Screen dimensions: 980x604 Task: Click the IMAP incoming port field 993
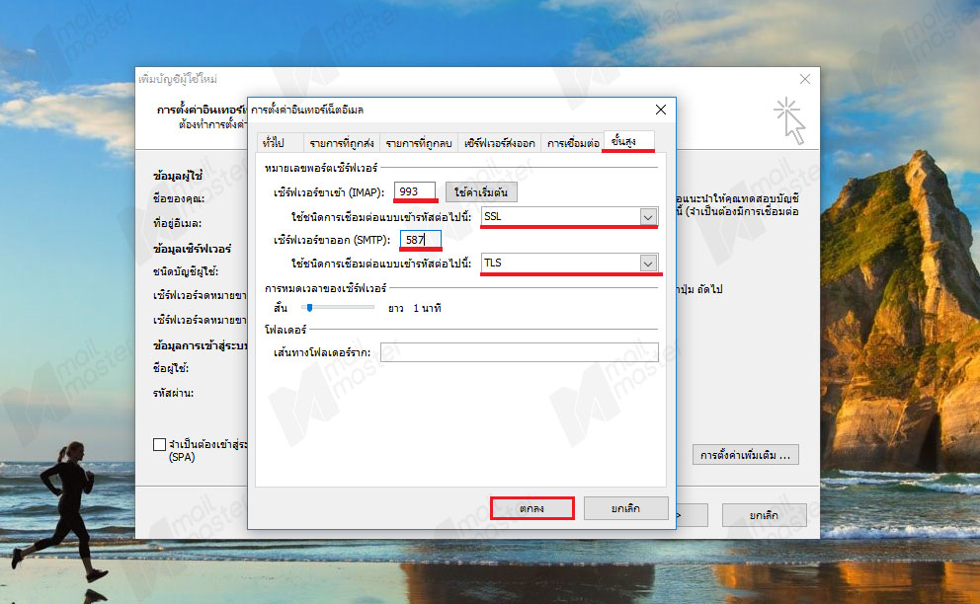415,191
